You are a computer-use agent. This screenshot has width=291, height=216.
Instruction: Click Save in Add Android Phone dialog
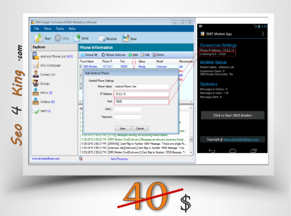pos(122,128)
